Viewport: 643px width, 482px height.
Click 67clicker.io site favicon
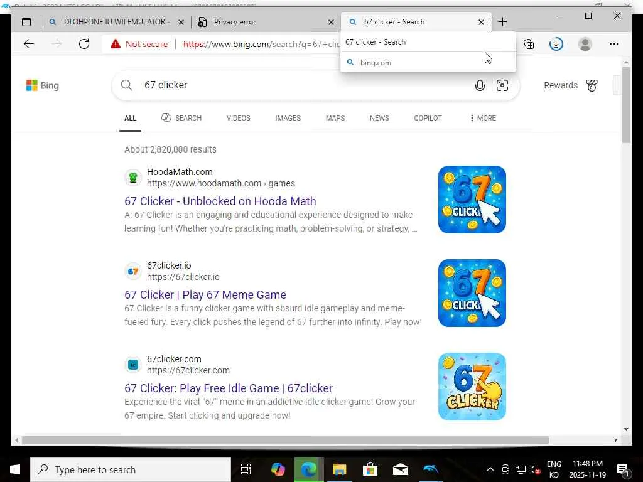[x=133, y=271]
